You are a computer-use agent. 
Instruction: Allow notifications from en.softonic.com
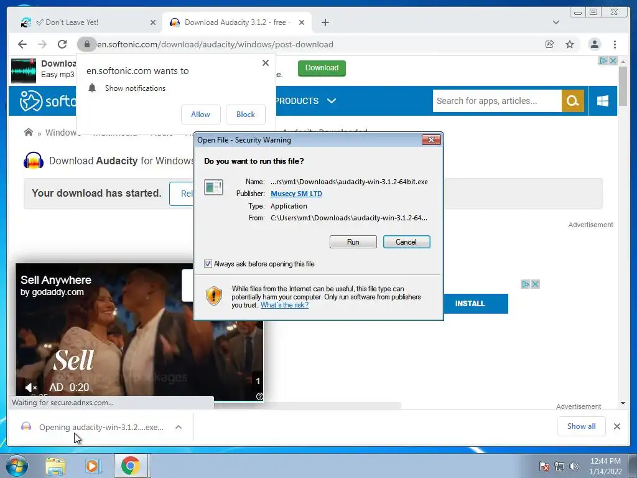(x=201, y=115)
